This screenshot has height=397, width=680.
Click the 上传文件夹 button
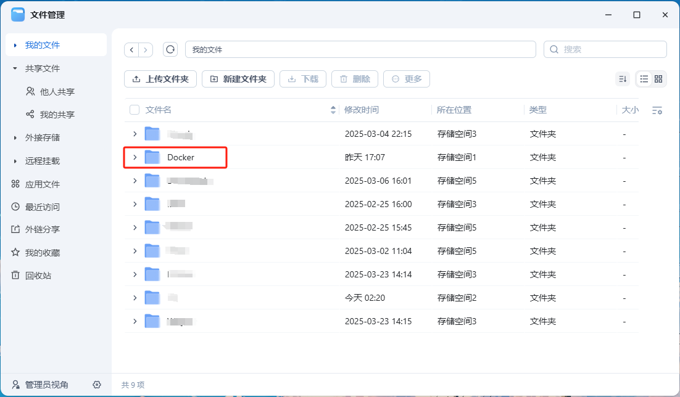160,79
